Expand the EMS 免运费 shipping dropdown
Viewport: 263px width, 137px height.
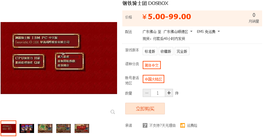click(208, 32)
